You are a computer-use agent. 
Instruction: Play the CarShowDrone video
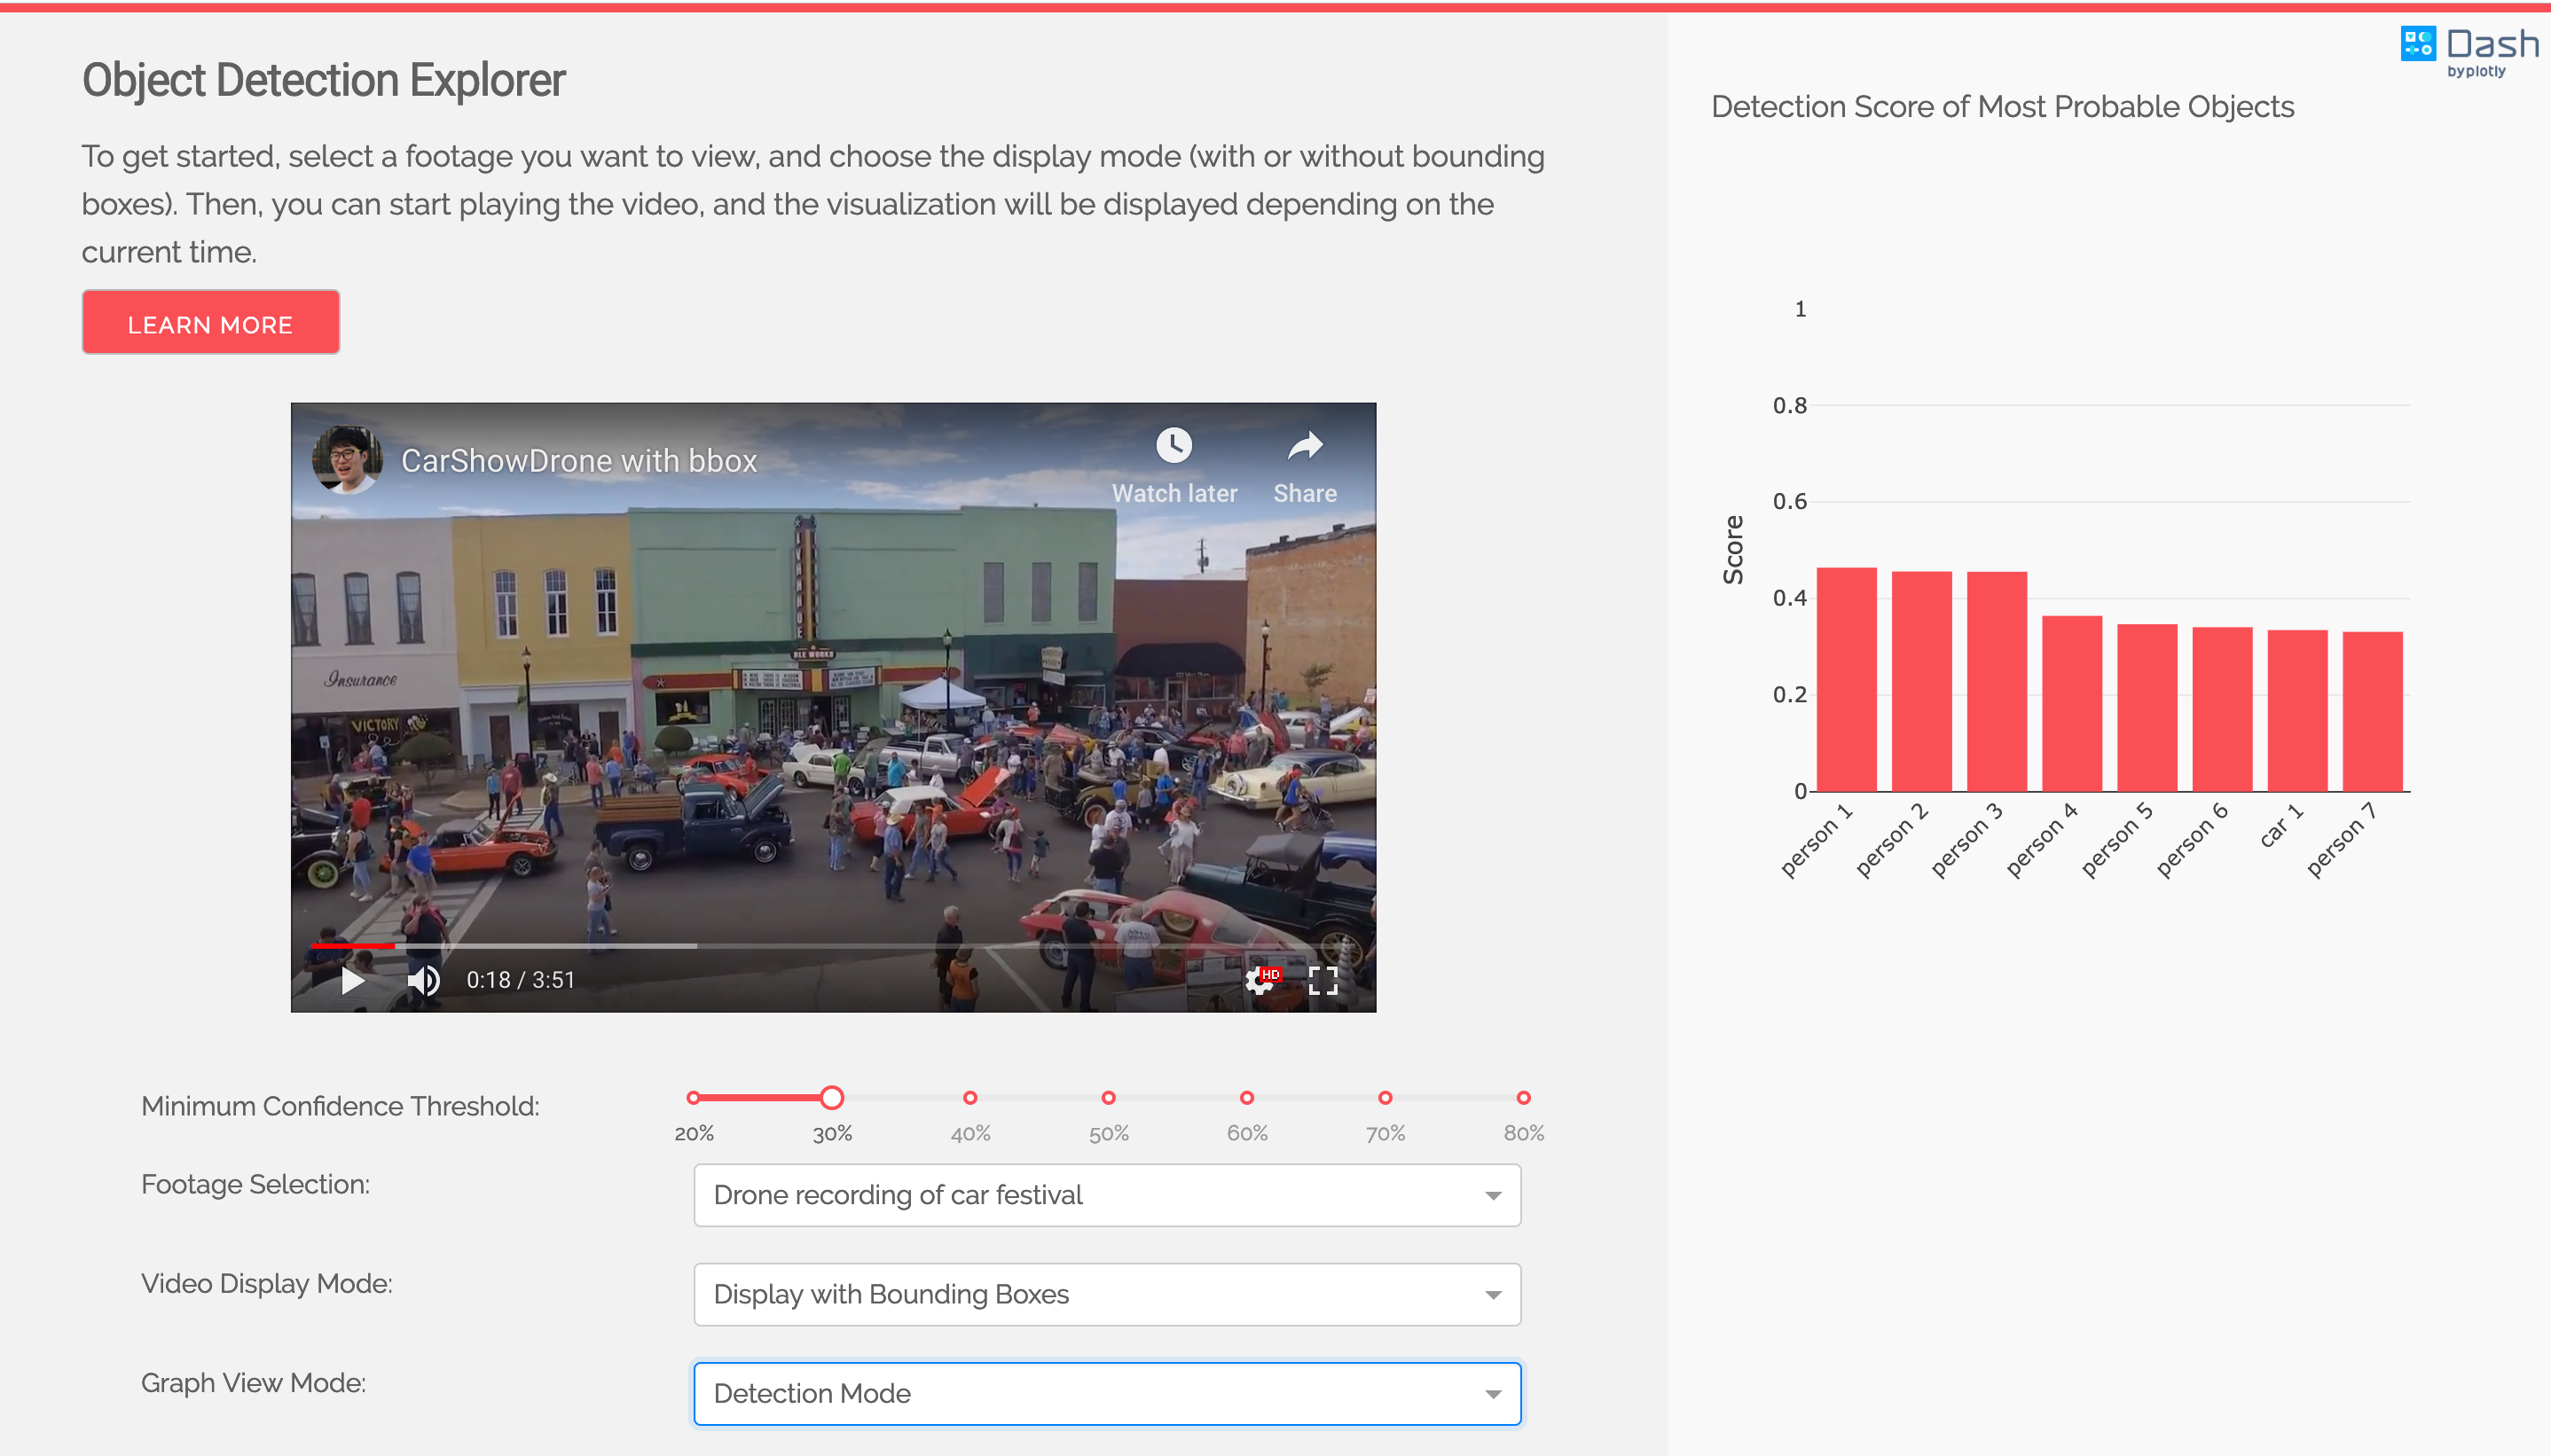352,980
